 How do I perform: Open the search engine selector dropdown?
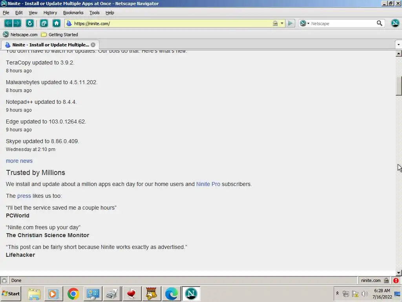click(x=305, y=23)
